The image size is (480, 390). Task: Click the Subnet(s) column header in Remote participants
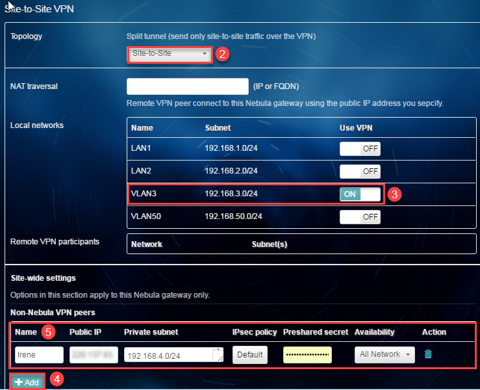coord(270,244)
